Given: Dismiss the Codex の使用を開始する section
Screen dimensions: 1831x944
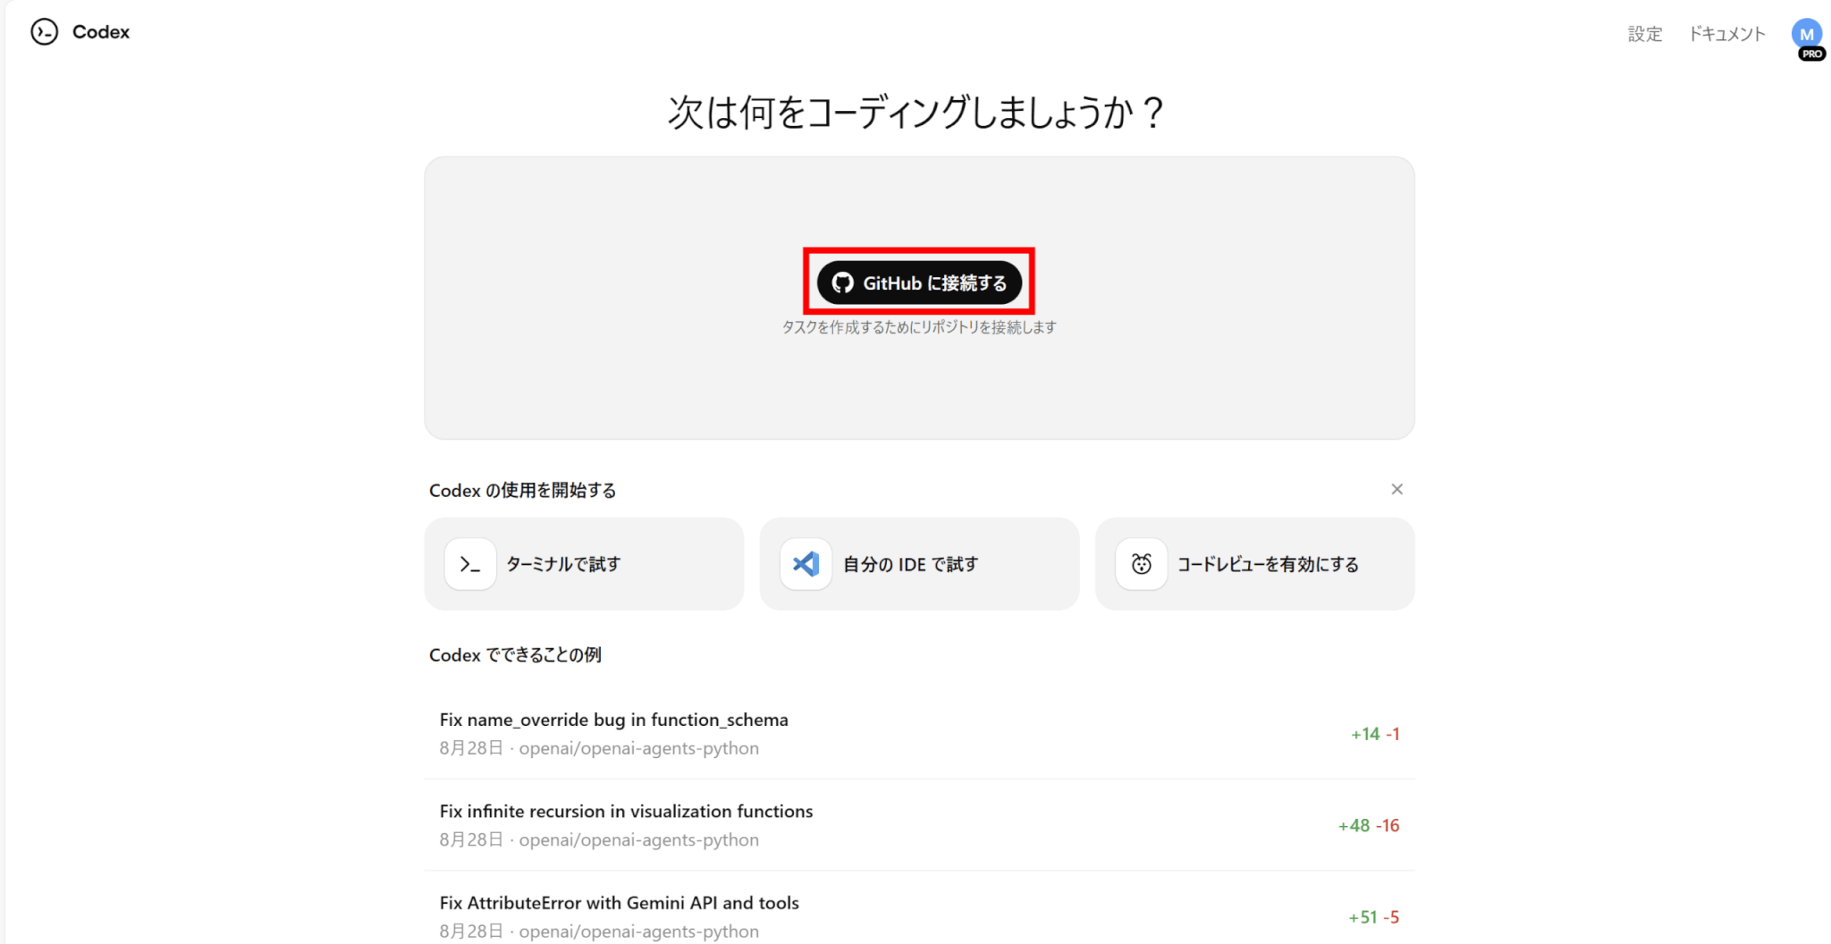Looking at the screenshot, I should tap(1396, 489).
